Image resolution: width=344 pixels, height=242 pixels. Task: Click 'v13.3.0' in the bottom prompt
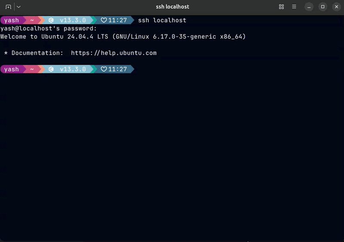pos(73,70)
